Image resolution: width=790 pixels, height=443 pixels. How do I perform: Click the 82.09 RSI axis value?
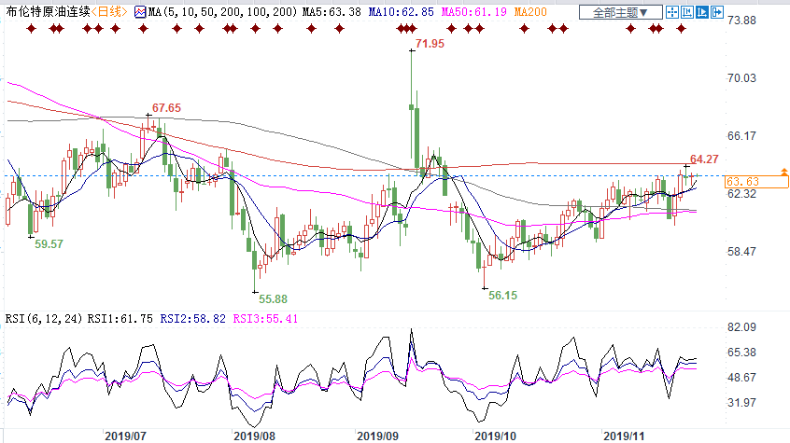[741, 327]
